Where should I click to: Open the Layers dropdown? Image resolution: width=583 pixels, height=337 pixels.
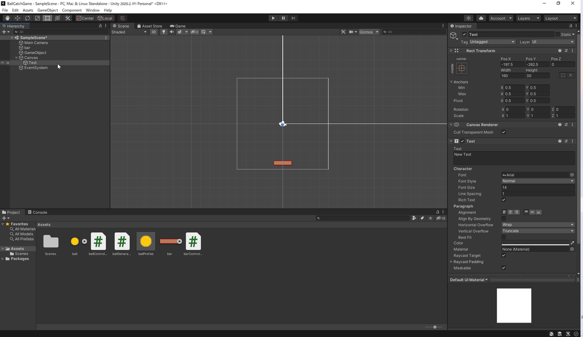click(x=528, y=18)
